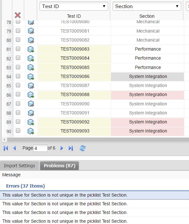This screenshot has width=189, height=224.
Task: Tick the checkbox for row 79
Action: pos(18,31)
